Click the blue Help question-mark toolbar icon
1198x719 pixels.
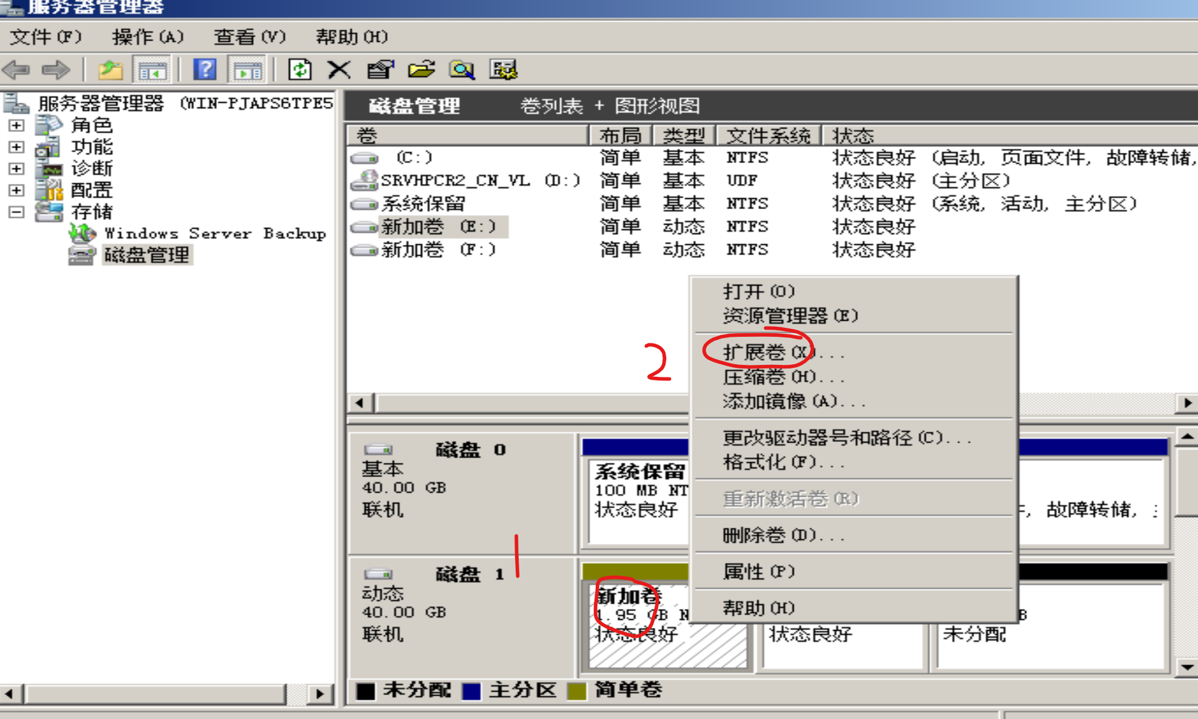tap(205, 70)
